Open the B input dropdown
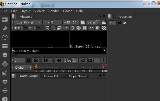Image resolution: width=160 pixels, height=101 pixels. (58, 22)
